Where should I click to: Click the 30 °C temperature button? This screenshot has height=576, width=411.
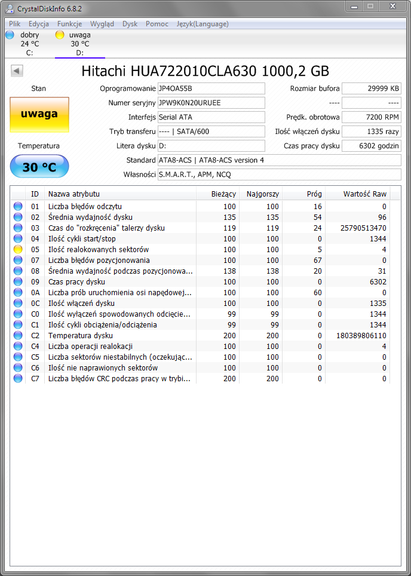pos(39,167)
